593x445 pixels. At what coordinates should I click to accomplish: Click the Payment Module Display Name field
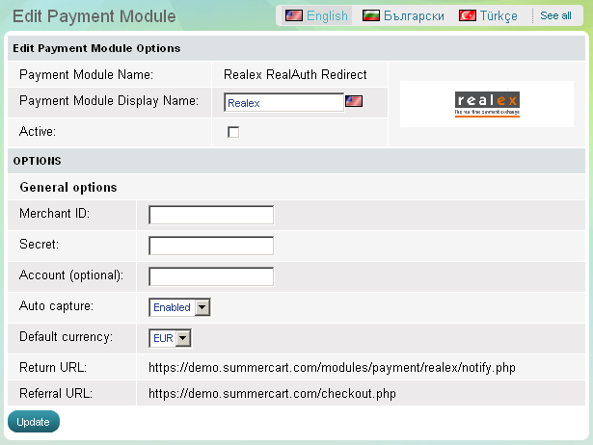coord(283,102)
